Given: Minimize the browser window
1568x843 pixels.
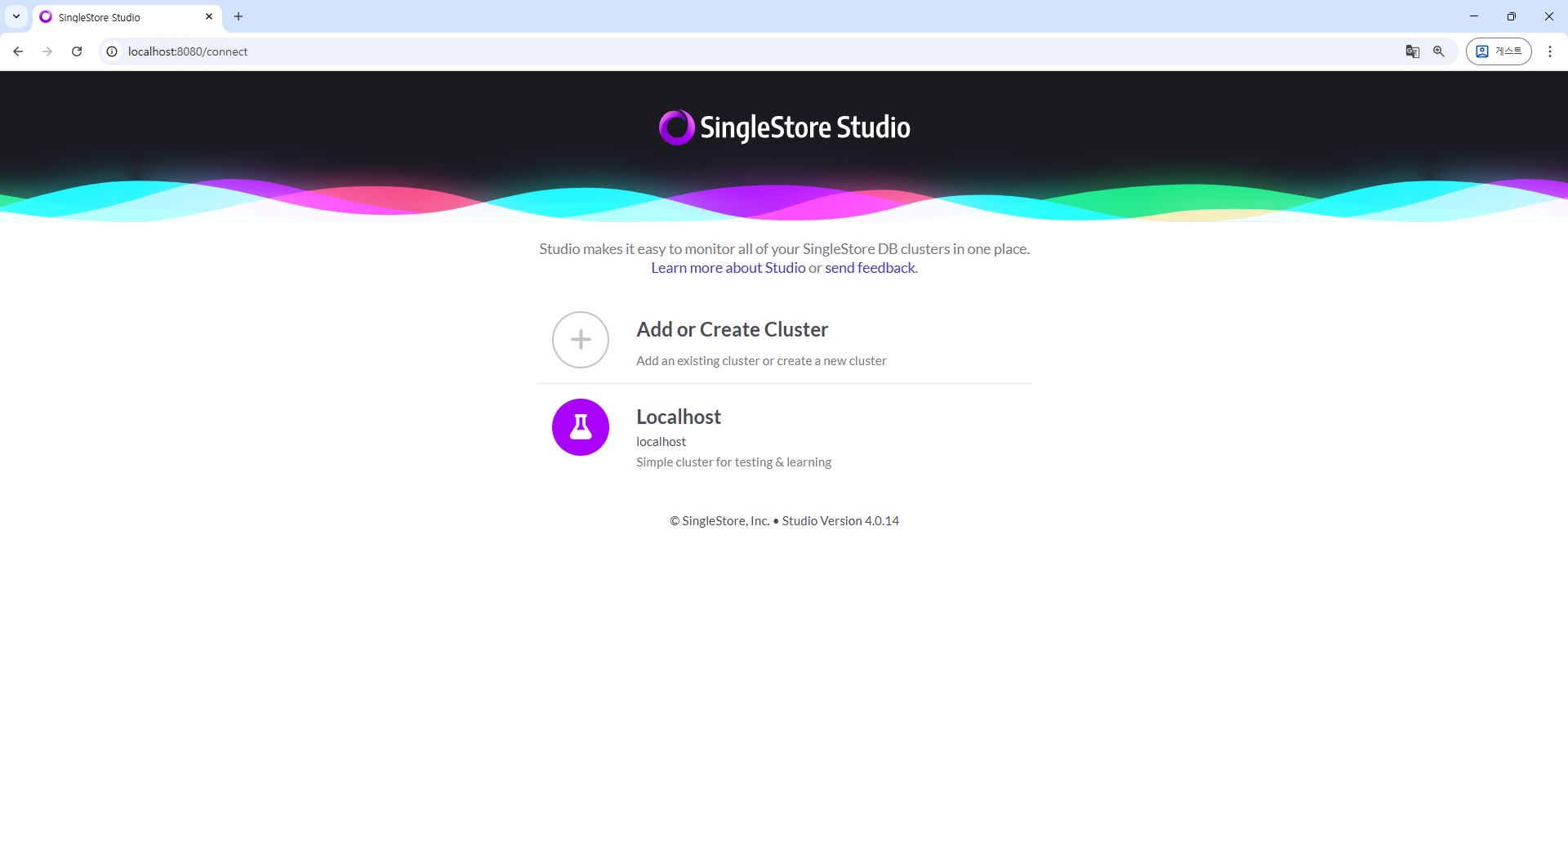Looking at the screenshot, I should point(1474,16).
